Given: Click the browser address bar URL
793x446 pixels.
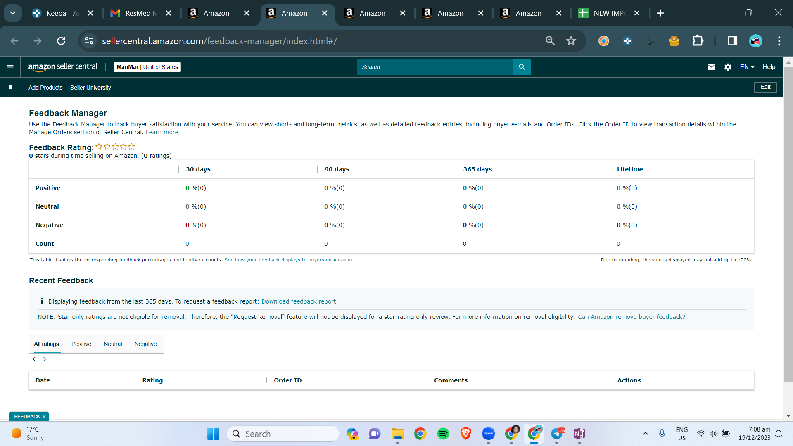Looking at the screenshot, I should click(219, 41).
